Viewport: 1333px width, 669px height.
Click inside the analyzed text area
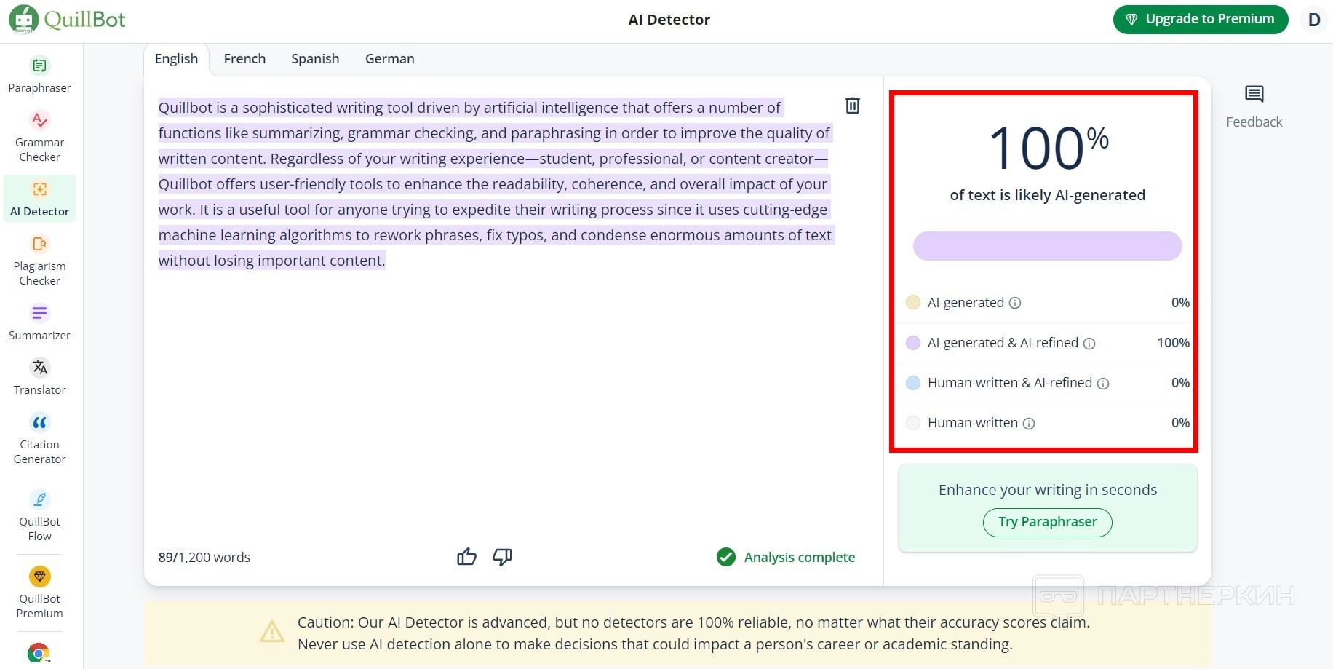[x=495, y=183]
